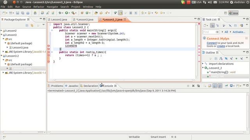
Task: Collapse Lesson3_2 class in Outline
Action: click(x=203, y=68)
